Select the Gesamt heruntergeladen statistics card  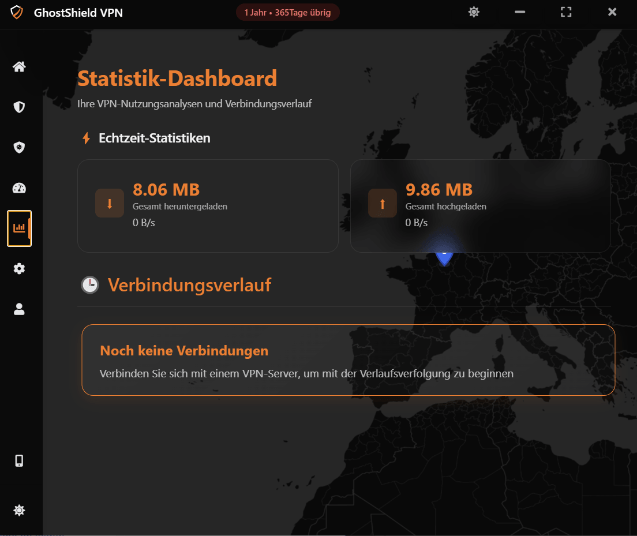[208, 206]
